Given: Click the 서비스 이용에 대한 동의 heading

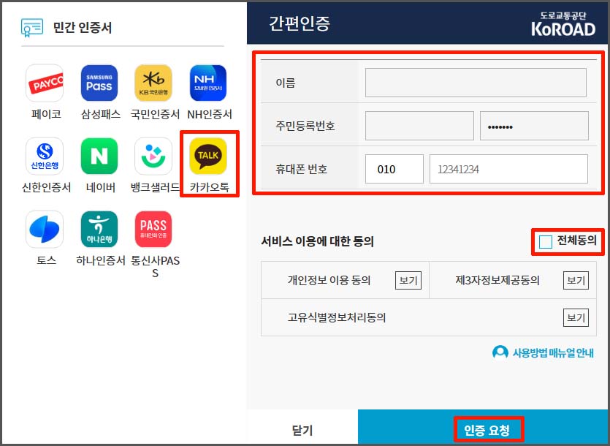Looking at the screenshot, I should coord(317,241).
